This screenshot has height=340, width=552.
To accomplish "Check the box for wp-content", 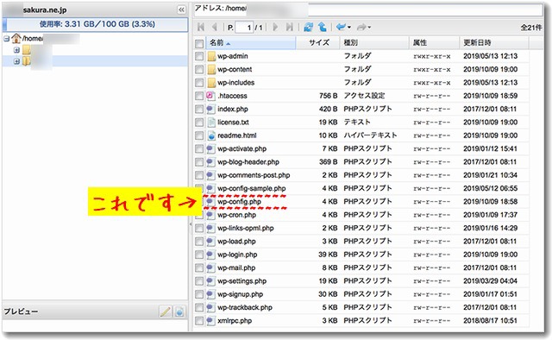I will [x=199, y=69].
